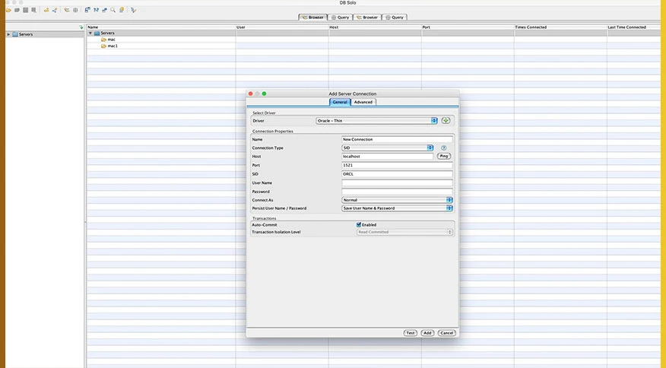Open the Connect As dropdown
Viewport: 666px width, 368px height.
pos(397,200)
